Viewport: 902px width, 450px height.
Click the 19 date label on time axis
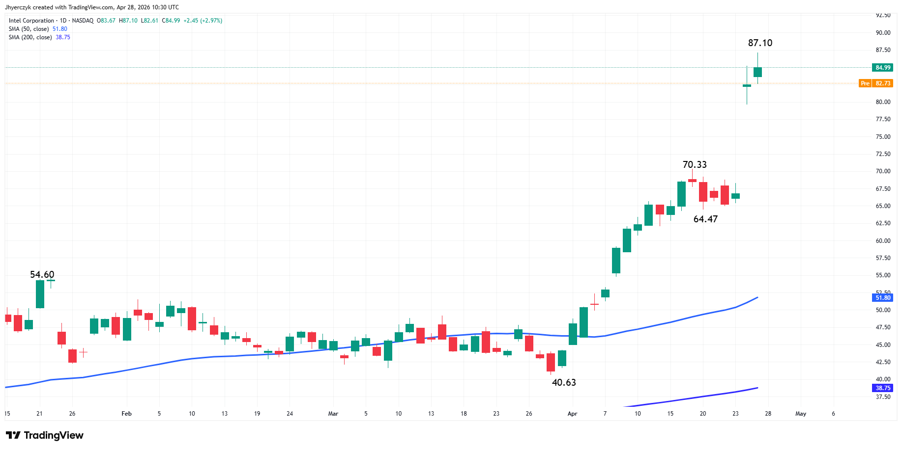[257, 414]
